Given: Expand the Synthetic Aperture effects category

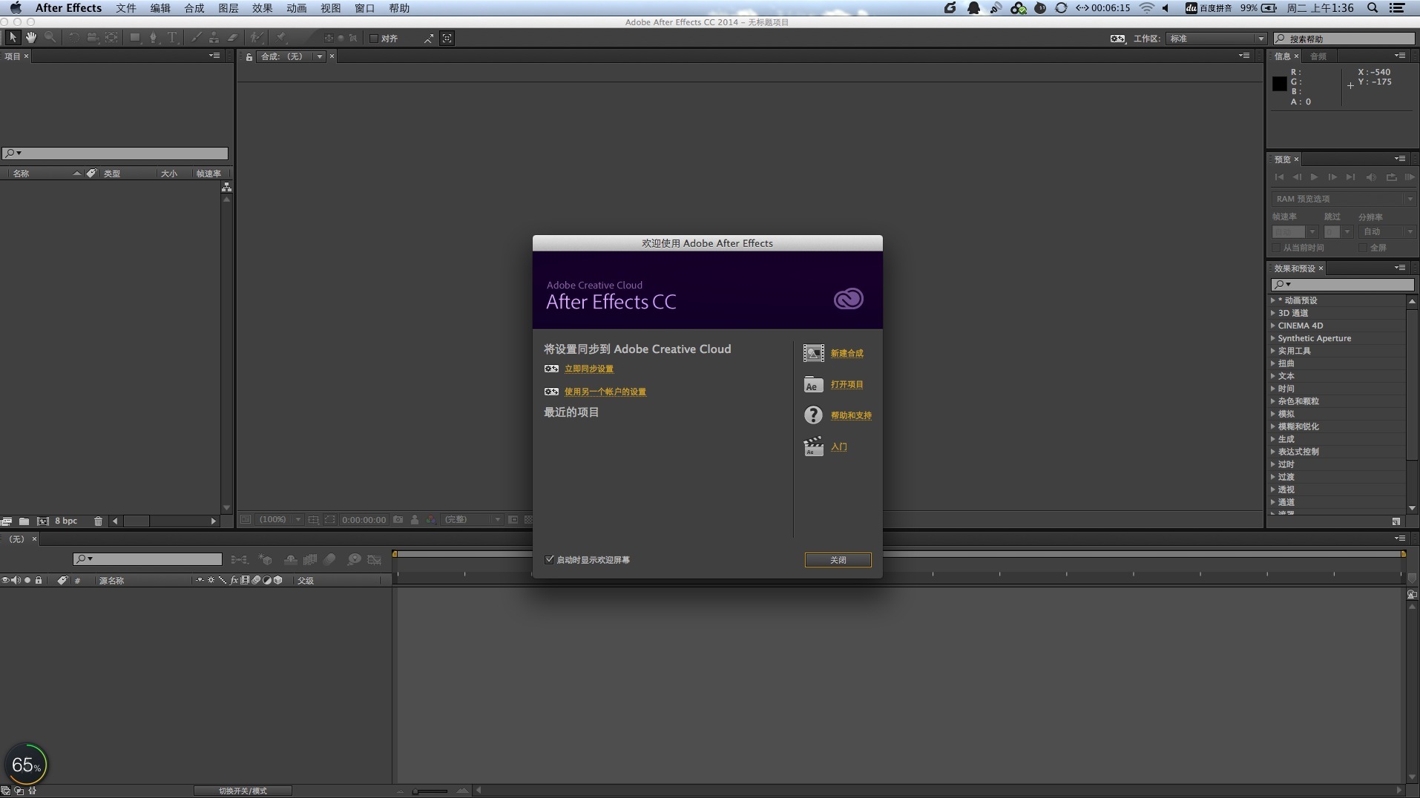Looking at the screenshot, I should click(1273, 338).
